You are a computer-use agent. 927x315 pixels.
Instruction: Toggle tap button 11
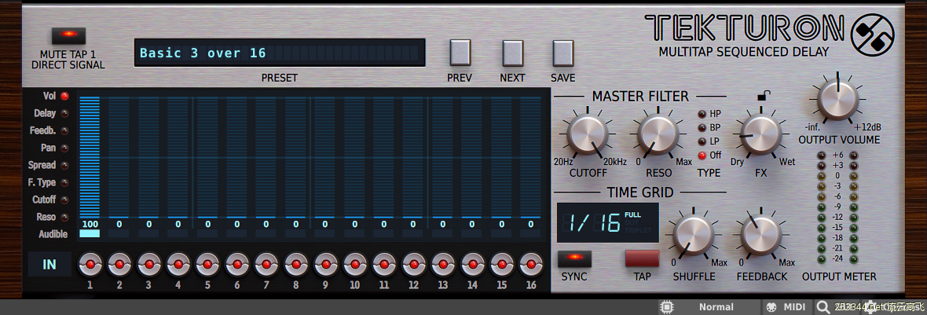(x=383, y=265)
